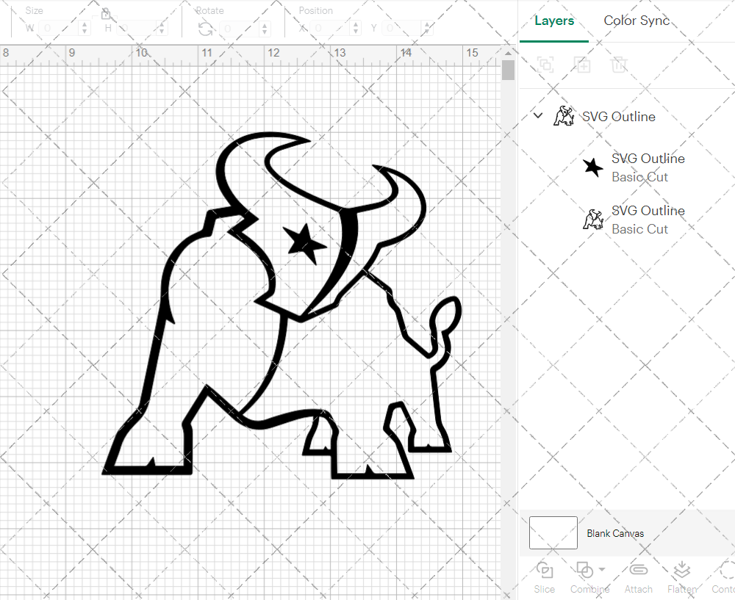Image resolution: width=735 pixels, height=600 pixels.
Task: Click the Slice tool icon
Action: (545, 571)
